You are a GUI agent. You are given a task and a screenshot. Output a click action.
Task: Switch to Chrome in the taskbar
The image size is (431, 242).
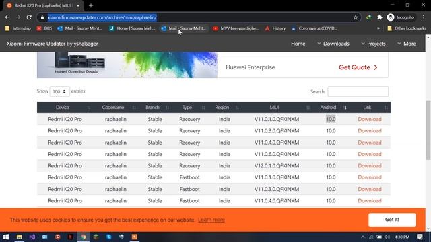click(84, 237)
